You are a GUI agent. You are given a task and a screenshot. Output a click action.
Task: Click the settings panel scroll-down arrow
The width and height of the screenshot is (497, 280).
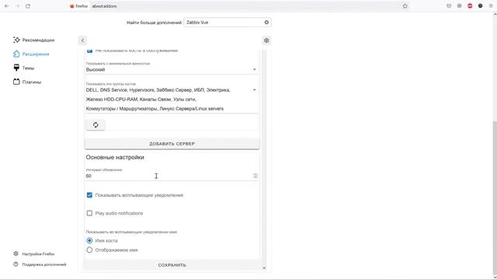pos(264,268)
